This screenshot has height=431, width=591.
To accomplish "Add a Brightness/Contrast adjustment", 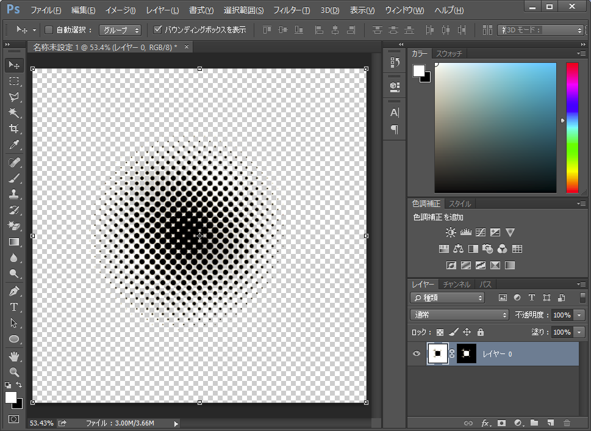I will [451, 233].
